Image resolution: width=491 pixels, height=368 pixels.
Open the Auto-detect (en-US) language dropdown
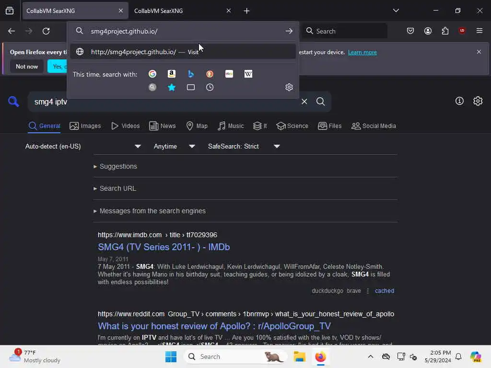coord(83,147)
